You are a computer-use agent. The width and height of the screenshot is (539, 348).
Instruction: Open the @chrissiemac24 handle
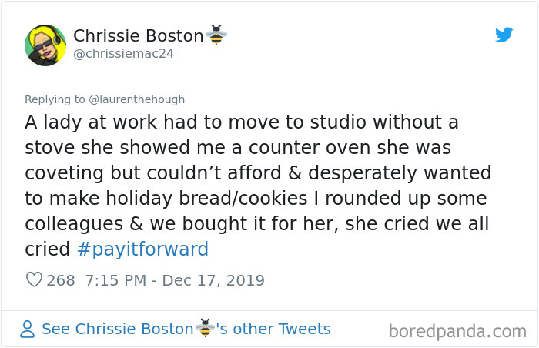(123, 54)
